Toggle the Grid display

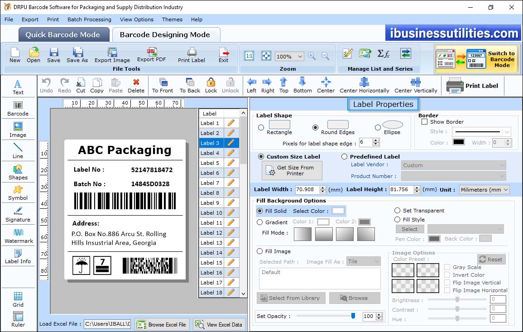pyautogui.click(x=18, y=300)
